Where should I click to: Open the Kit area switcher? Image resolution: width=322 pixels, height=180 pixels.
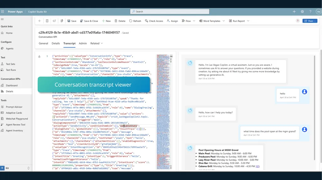[16, 168]
